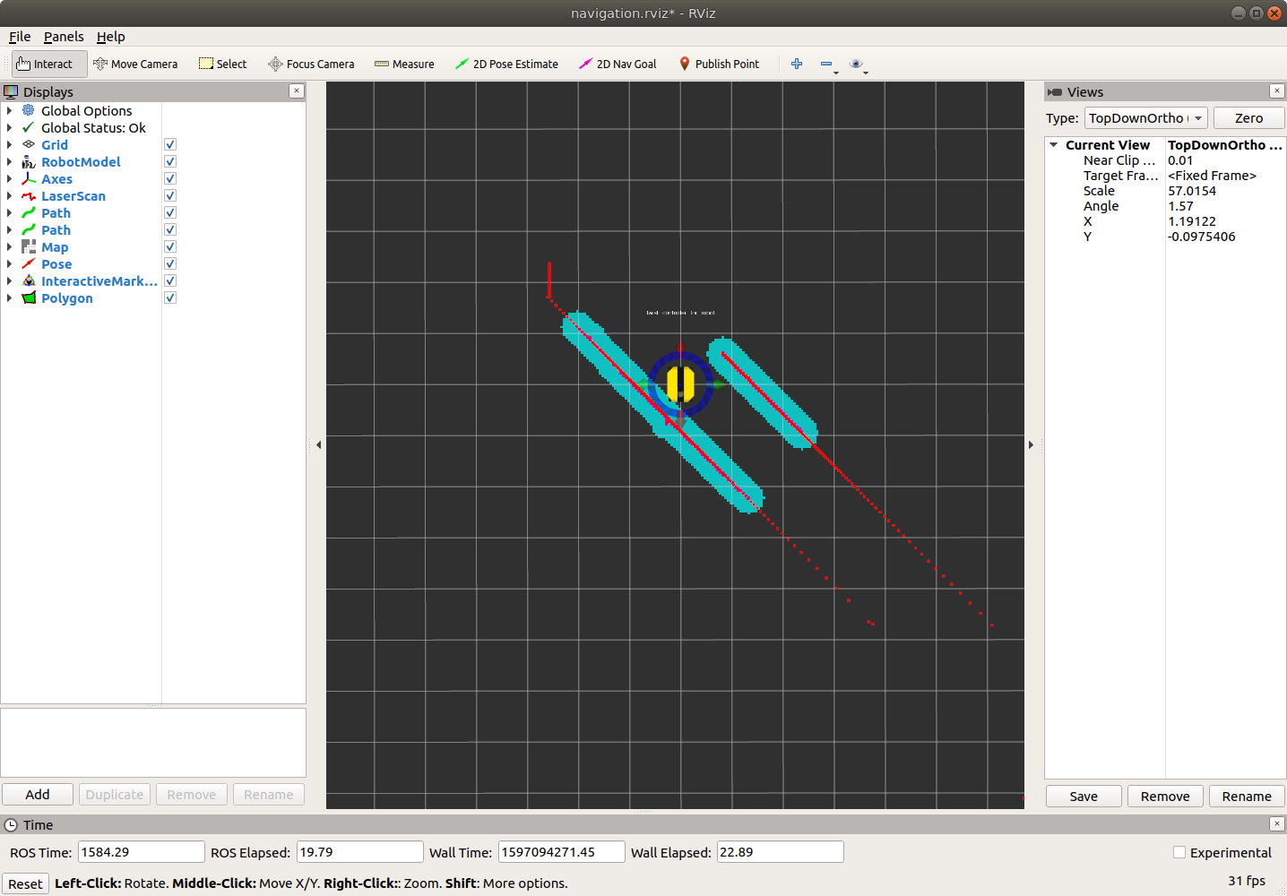1287x896 pixels.
Task: Enable the Experimental checkbox
Action: coord(1179,853)
